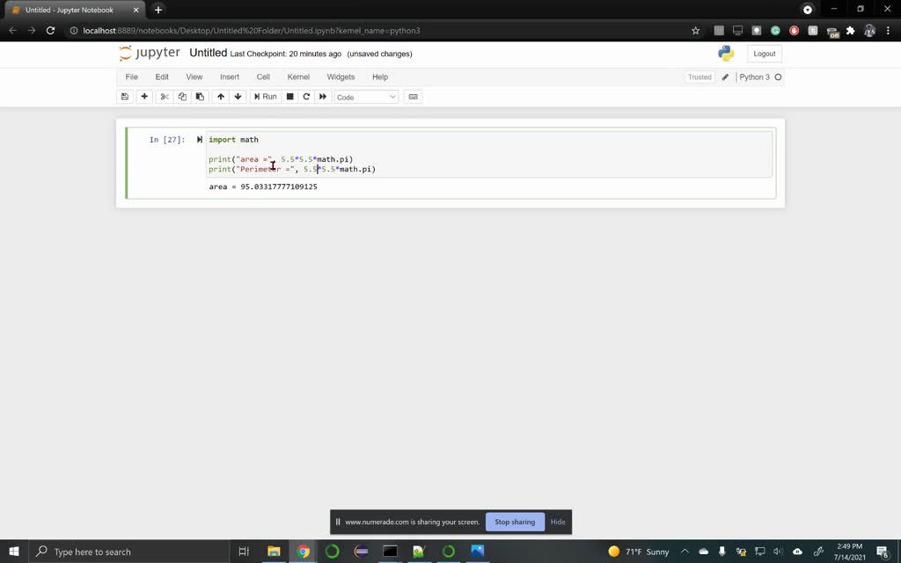Viewport: 901px width, 563px height.
Task: Toggle the Trusted notebook status
Action: (699, 77)
